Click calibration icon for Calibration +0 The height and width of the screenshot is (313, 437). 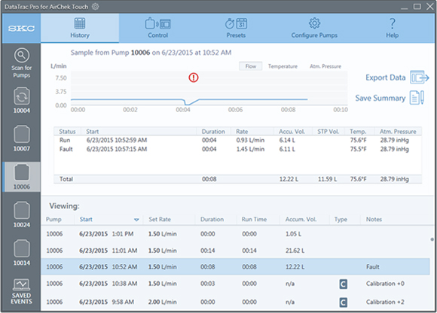click(x=343, y=284)
